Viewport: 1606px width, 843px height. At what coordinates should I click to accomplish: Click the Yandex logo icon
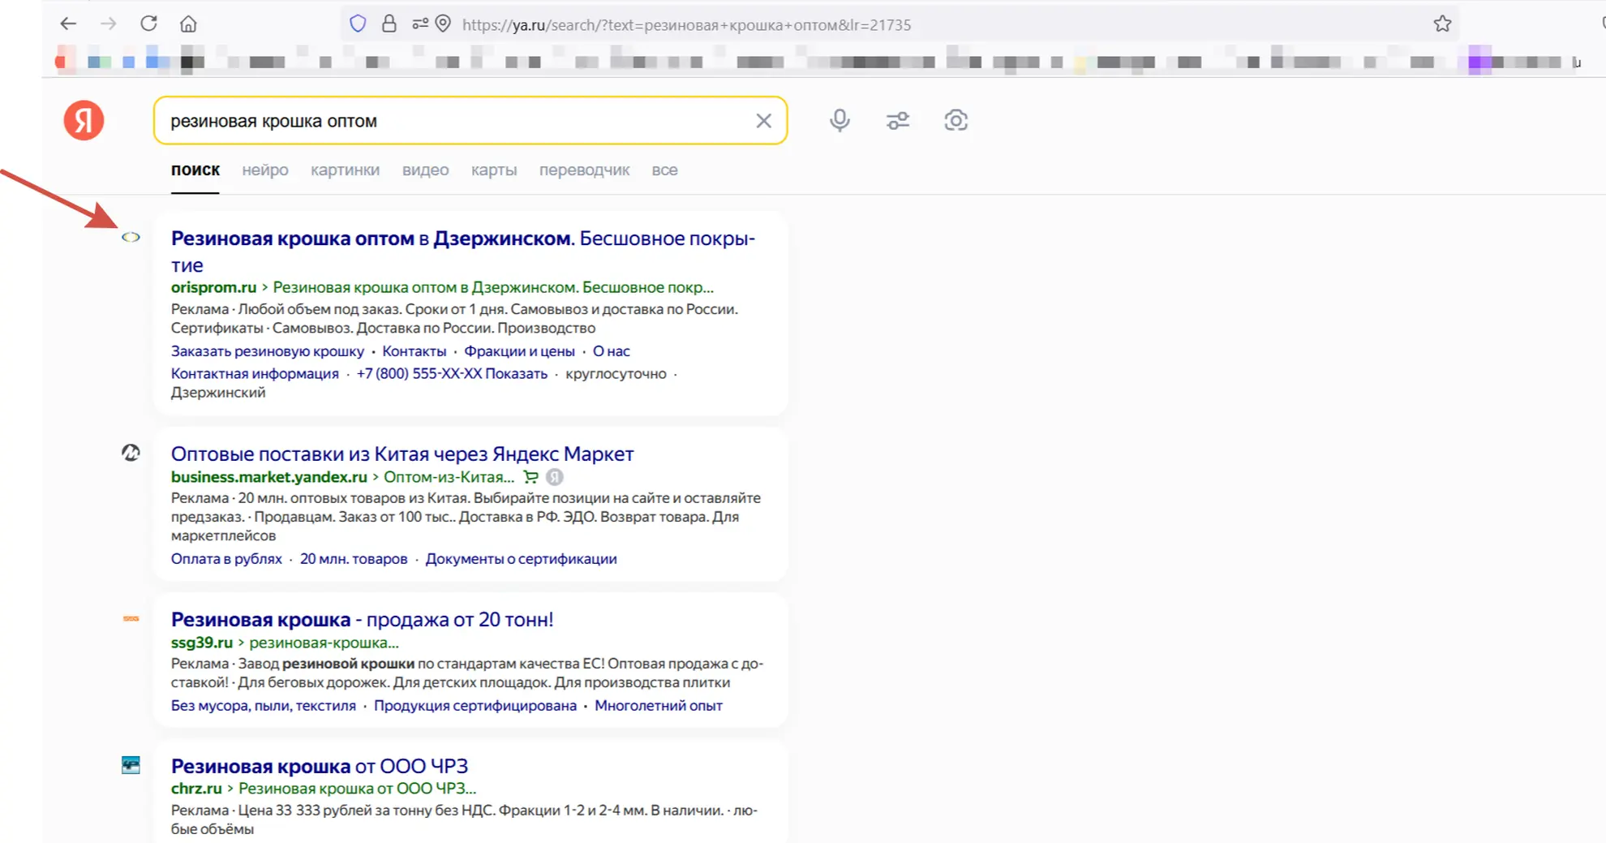[x=84, y=121]
